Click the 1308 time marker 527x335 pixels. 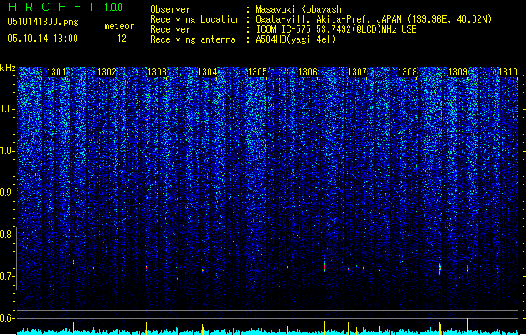point(408,72)
